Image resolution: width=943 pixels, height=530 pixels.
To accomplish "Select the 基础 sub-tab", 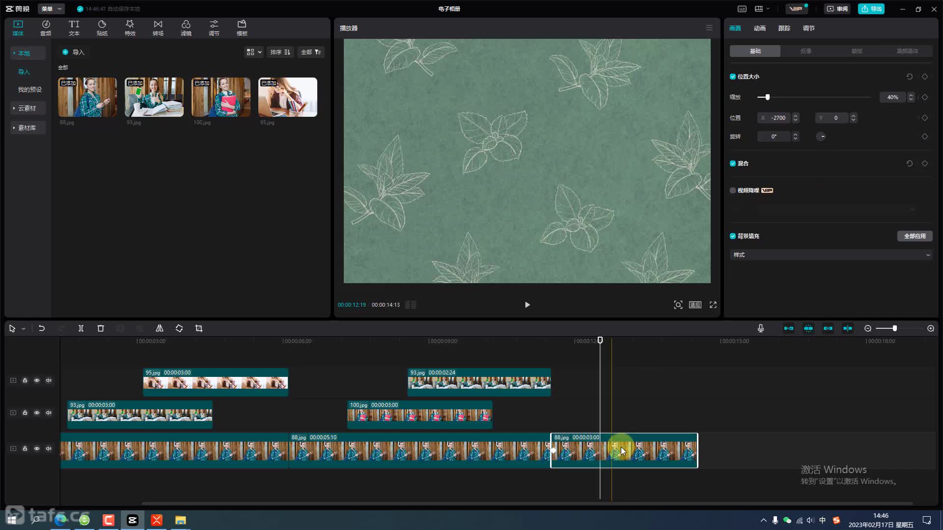I will (x=755, y=51).
